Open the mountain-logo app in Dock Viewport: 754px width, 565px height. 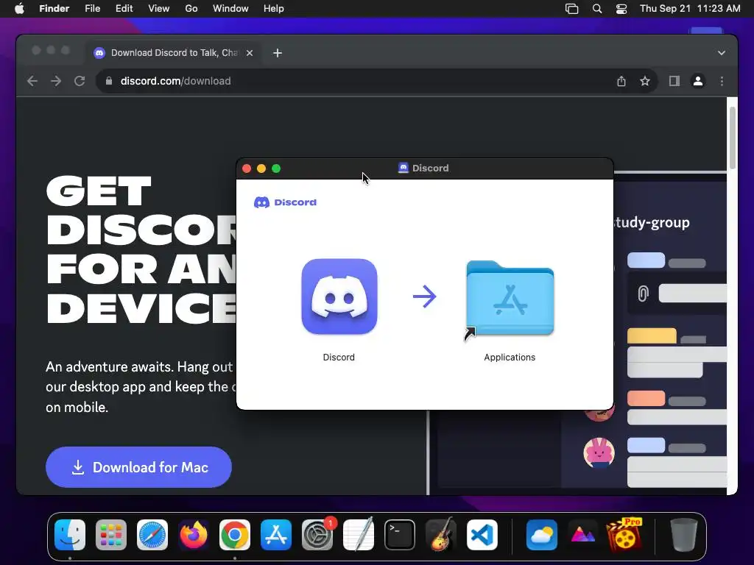pos(583,535)
